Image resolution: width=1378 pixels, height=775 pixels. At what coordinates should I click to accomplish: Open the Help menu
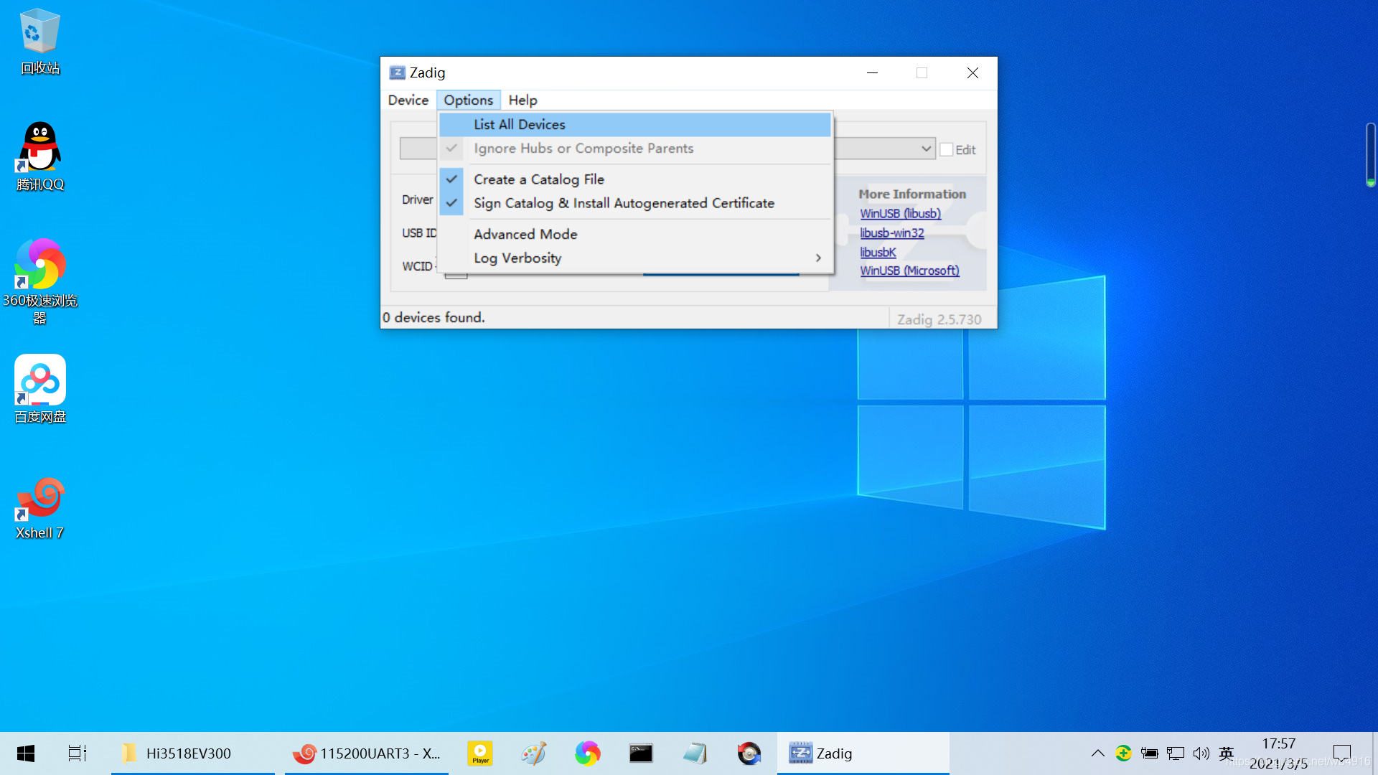tap(522, 100)
